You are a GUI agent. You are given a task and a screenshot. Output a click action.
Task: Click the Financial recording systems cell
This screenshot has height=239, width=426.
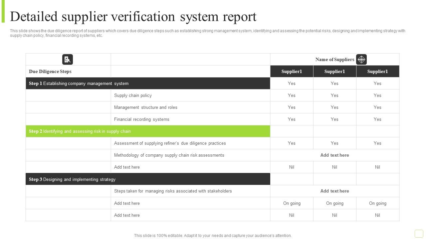[141, 119]
